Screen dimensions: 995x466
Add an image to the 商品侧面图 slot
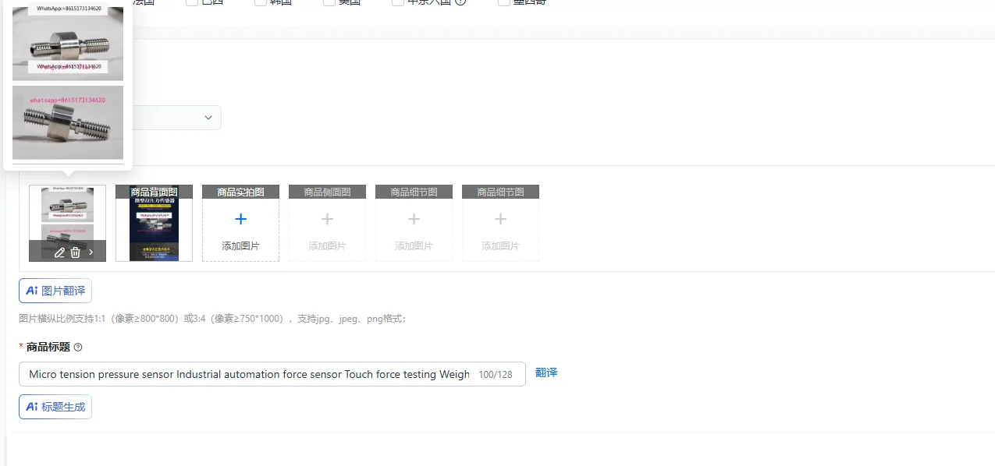[327, 229]
